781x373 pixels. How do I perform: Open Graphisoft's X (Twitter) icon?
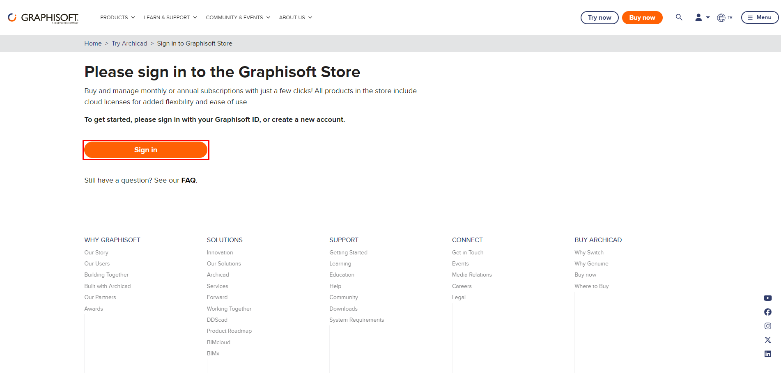[768, 340]
